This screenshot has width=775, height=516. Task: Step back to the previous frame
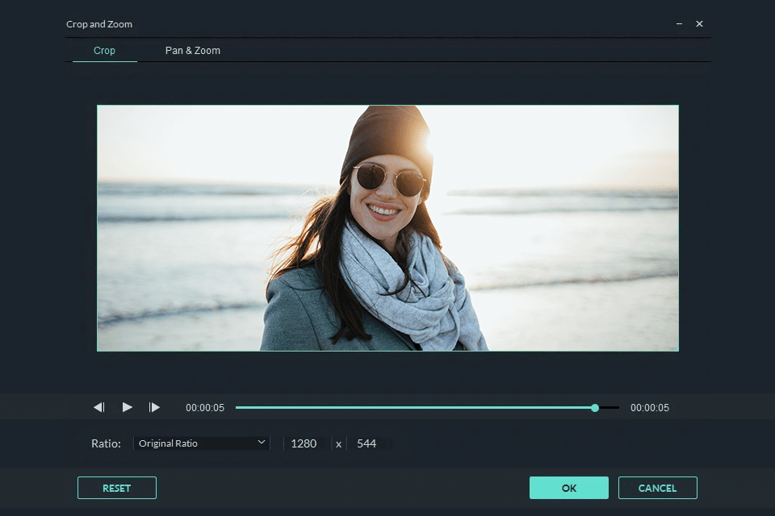coord(99,407)
